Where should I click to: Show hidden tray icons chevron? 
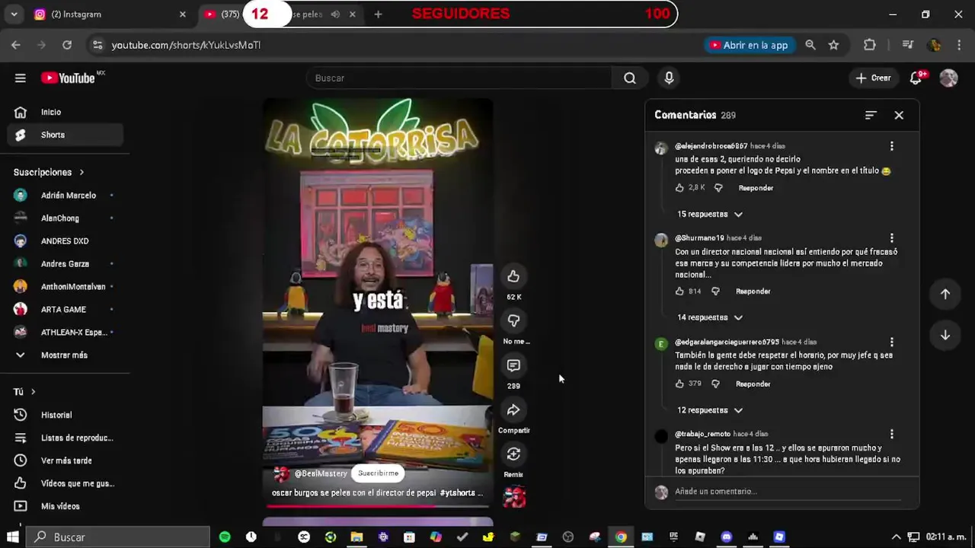(x=896, y=537)
